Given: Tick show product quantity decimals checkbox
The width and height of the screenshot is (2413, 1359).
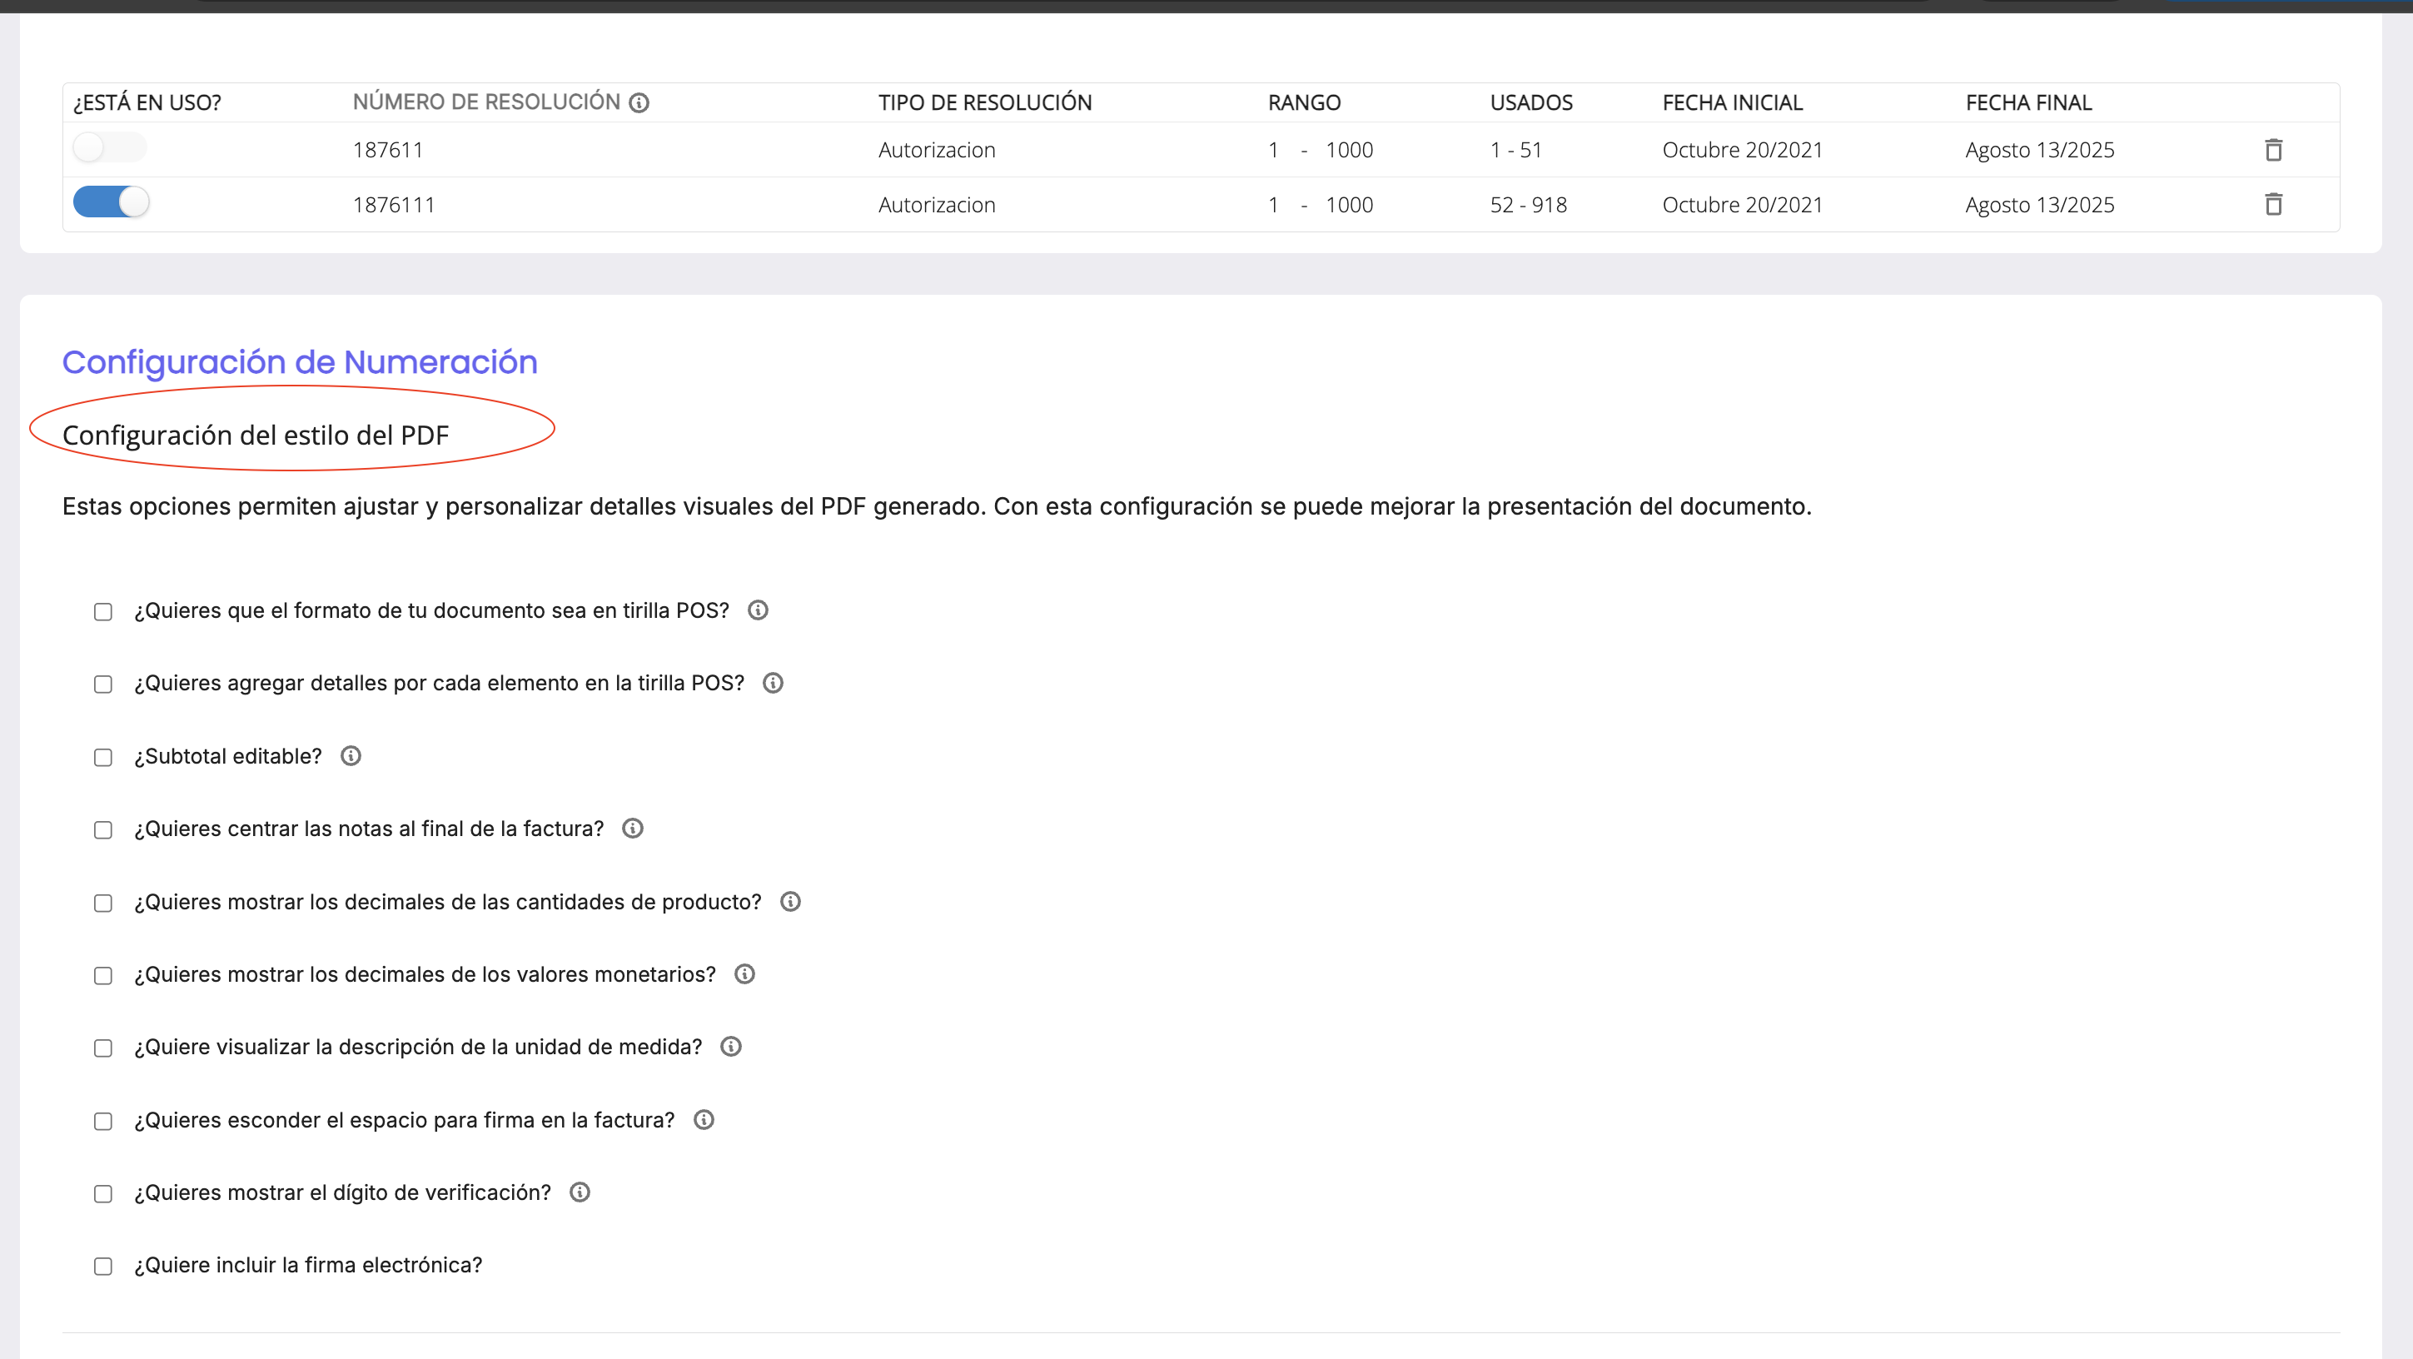Looking at the screenshot, I should click(103, 903).
